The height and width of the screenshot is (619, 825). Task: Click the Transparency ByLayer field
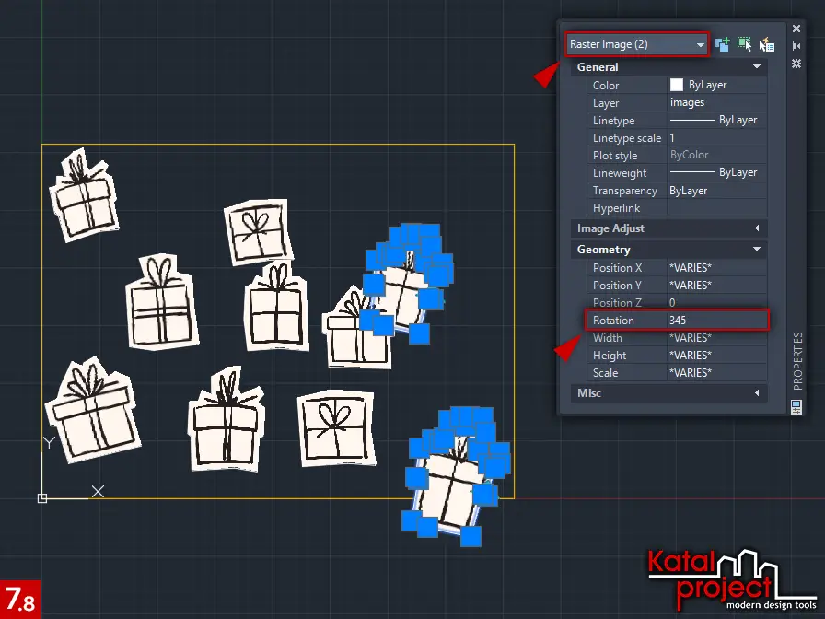tap(716, 191)
